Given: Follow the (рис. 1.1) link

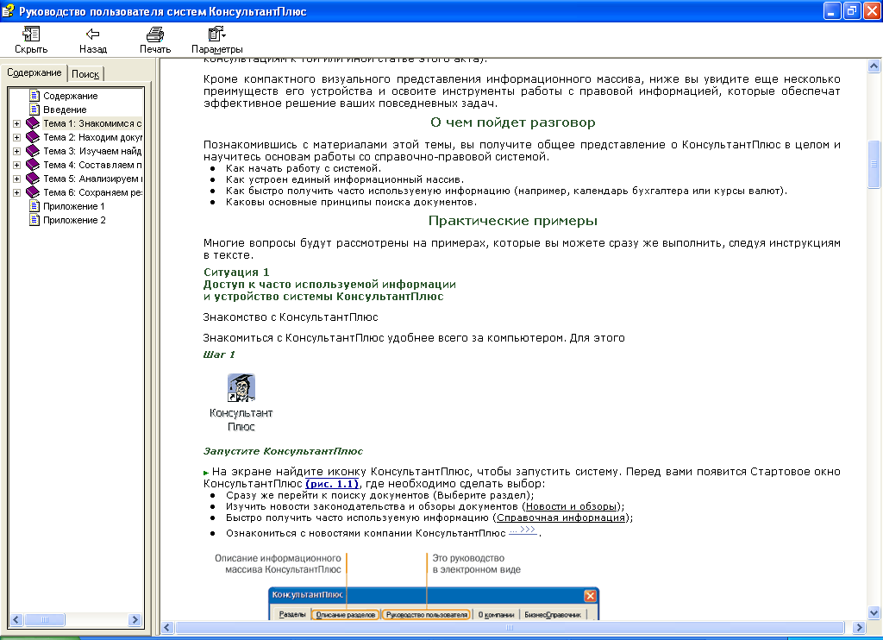Looking at the screenshot, I should pos(332,484).
